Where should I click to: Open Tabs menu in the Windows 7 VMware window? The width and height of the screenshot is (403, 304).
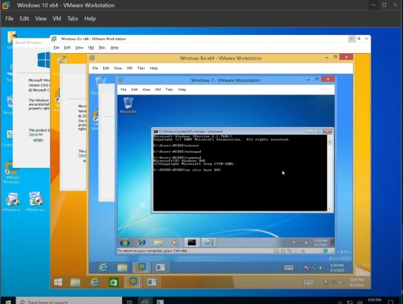pyautogui.click(x=170, y=89)
